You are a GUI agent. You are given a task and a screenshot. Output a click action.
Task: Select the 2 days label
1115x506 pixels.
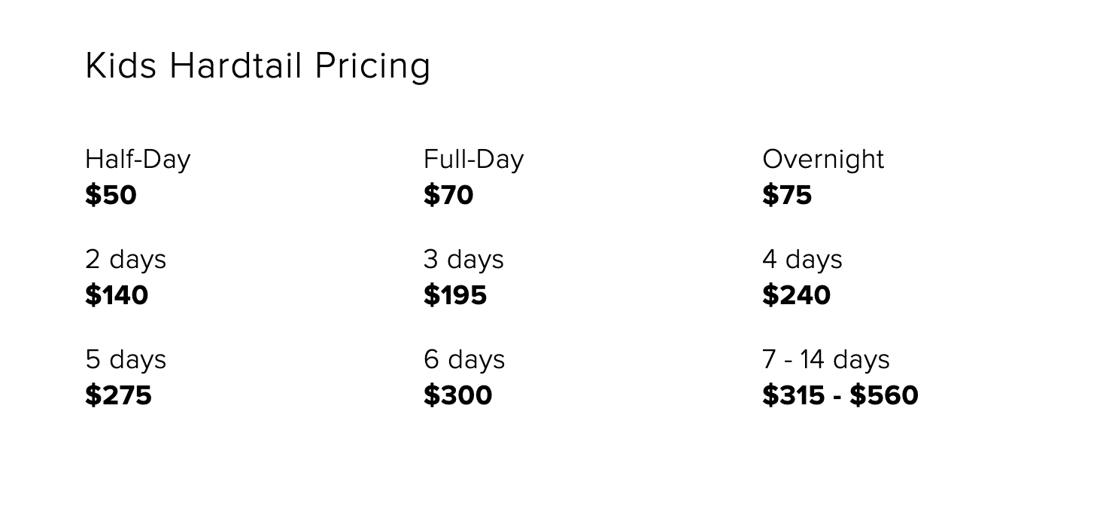126,260
